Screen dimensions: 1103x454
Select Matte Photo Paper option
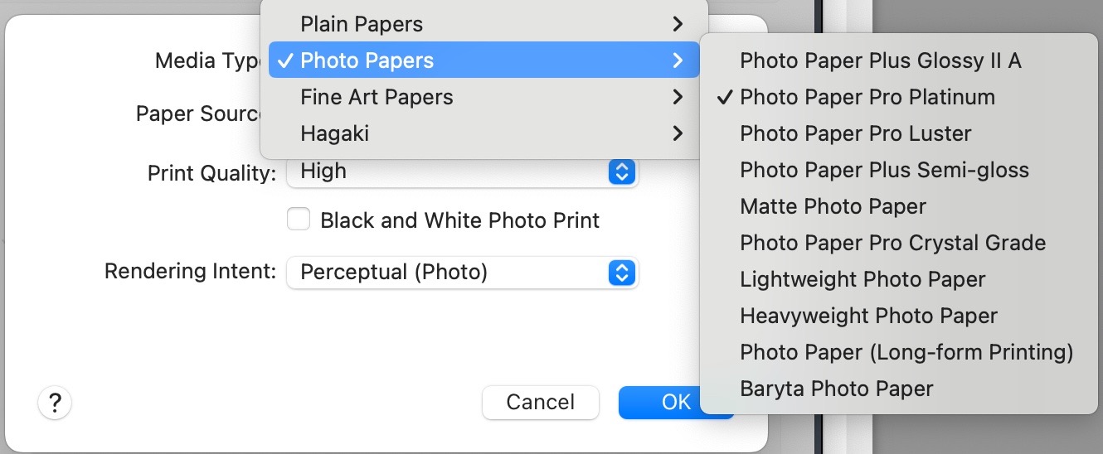833,206
